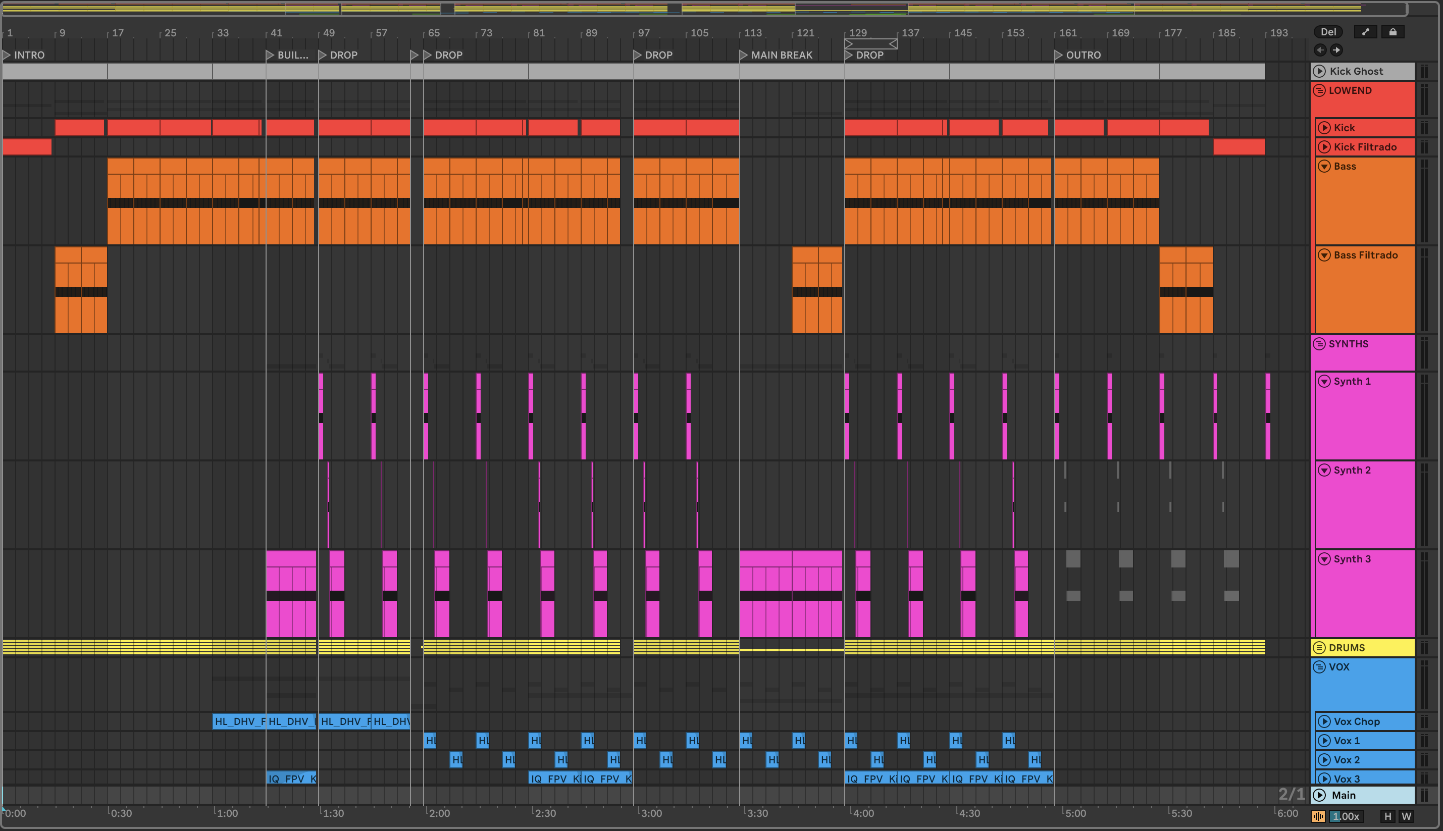The height and width of the screenshot is (831, 1443).
Task: Unfold the Kick Ghost track
Action: coord(1319,71)
